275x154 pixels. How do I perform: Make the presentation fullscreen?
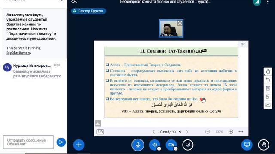(x=243, y=44)
